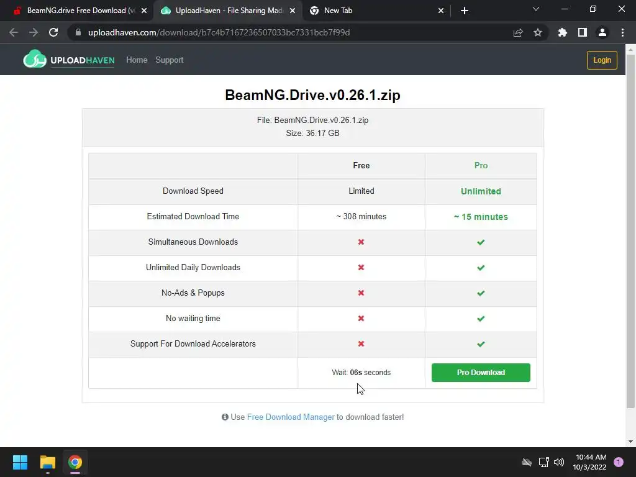
Task: Open File Explorer from the taskbar
Action: tap(47, 462)
